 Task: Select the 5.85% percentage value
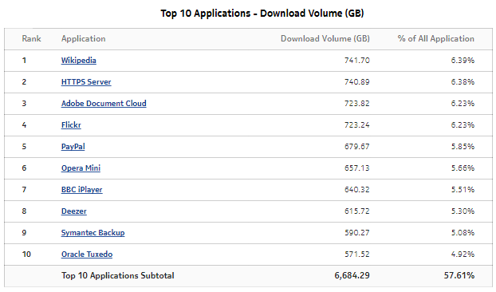(463, 147)
